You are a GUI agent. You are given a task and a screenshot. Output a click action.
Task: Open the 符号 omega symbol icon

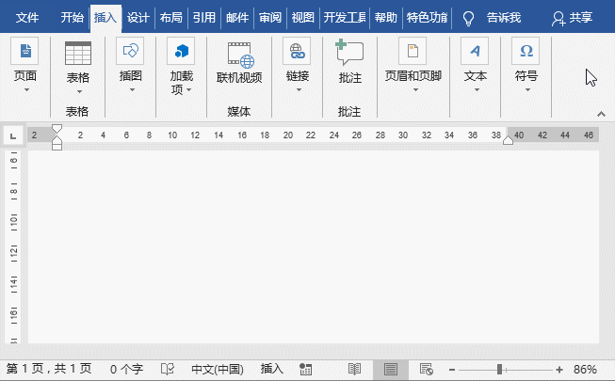pos(526,51)
